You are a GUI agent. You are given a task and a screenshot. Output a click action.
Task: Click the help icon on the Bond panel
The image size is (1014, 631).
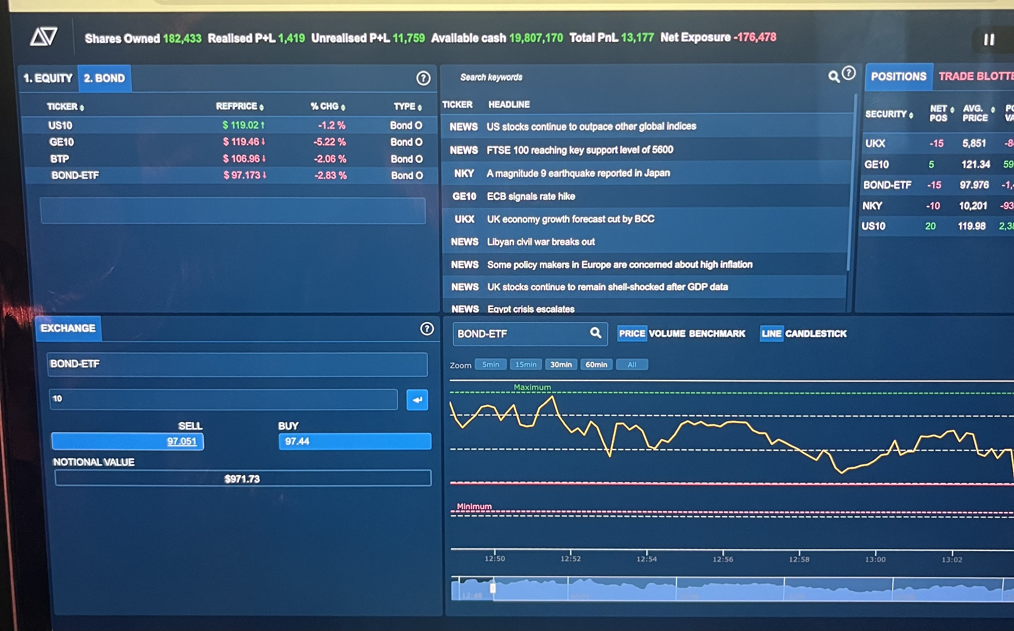(424, 79)
